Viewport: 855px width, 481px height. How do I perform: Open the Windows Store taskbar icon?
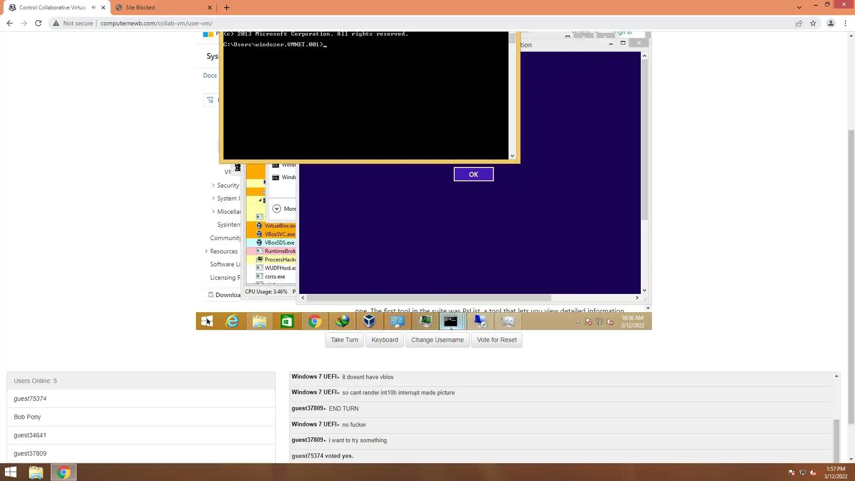287,321
